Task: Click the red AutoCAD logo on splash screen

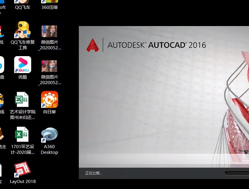Action: [x=93, y=45]
